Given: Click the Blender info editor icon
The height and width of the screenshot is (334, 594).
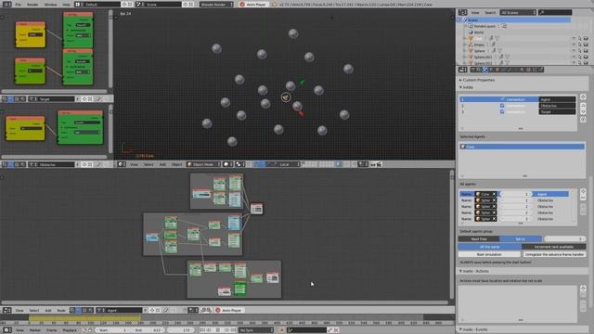Looking at the screenshot, I should coord(6,5).
